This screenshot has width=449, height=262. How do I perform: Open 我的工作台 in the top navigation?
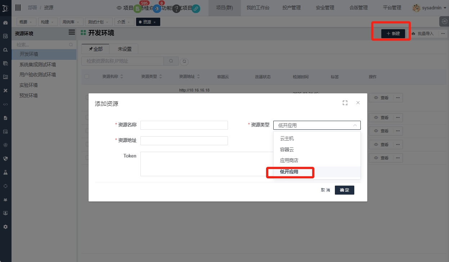pyautogui.click(x=258, y=8)
